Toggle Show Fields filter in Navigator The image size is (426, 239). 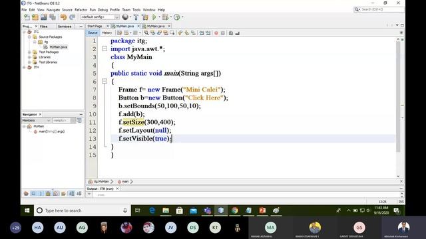[33, 193]
